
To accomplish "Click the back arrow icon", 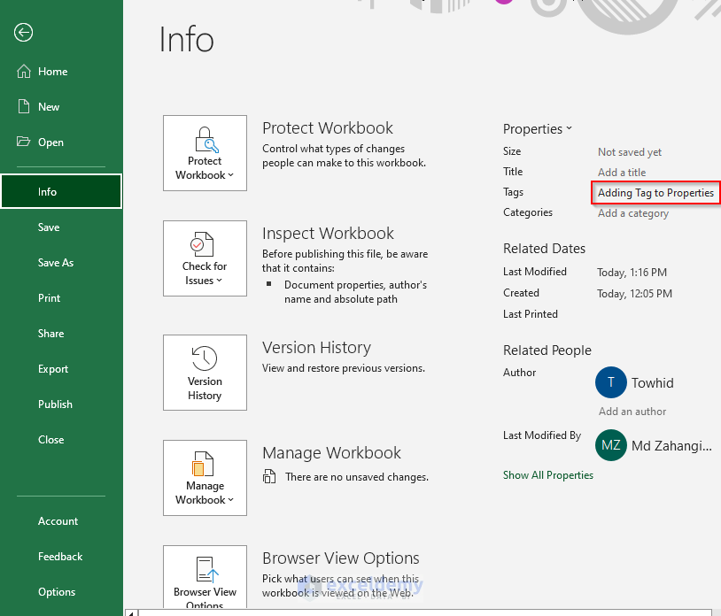I will (23, 33).
